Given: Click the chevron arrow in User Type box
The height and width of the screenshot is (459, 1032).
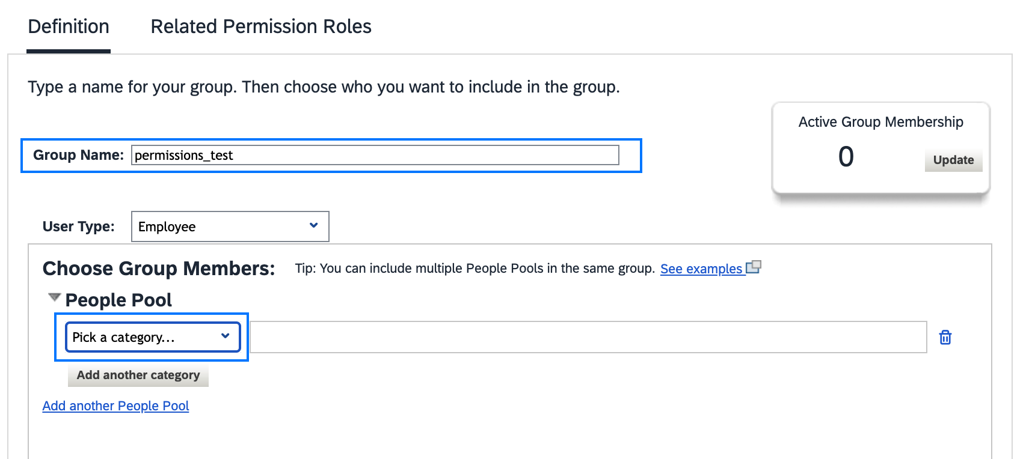Looking at the screenshot, I should click(313, 225).
